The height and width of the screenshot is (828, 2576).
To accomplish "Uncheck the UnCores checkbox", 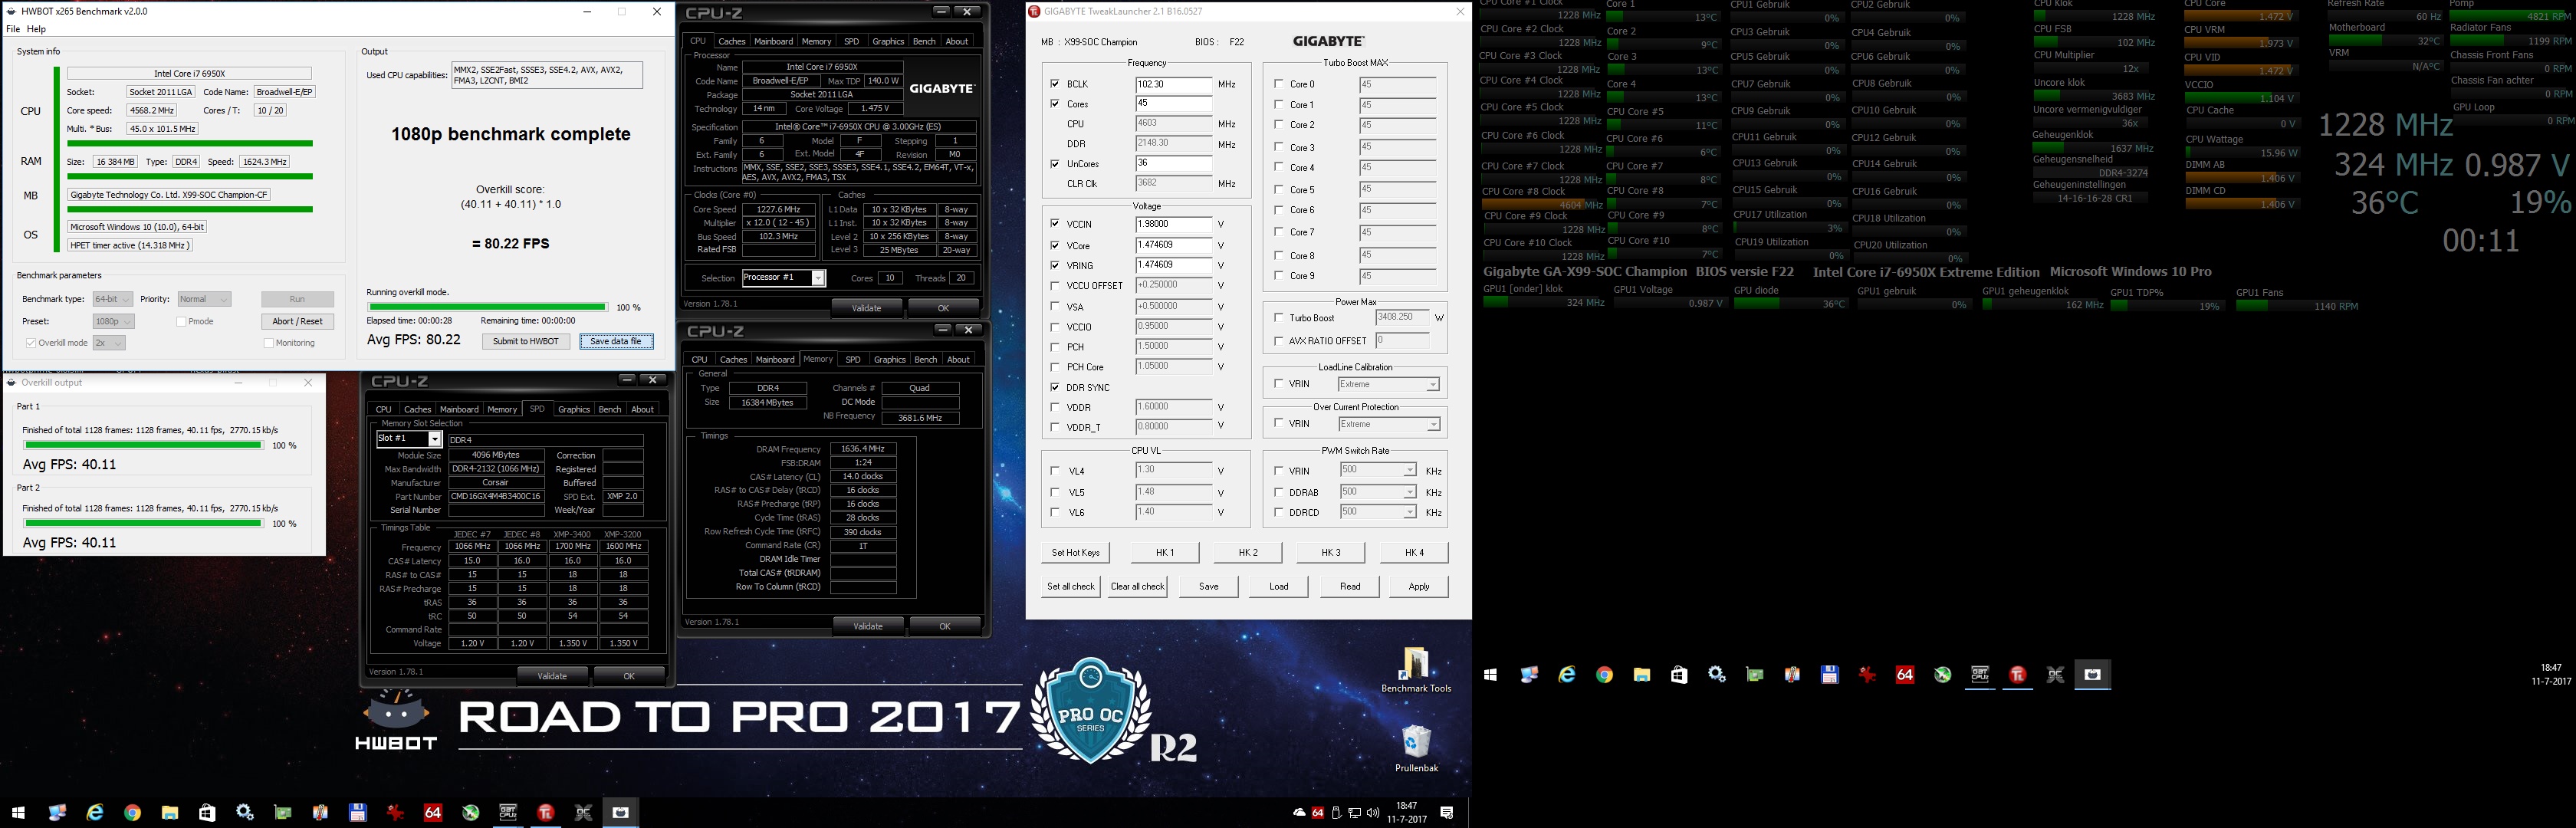I will click(1055, 164).
